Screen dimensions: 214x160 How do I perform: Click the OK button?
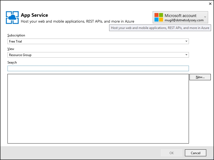click(172, 153)
